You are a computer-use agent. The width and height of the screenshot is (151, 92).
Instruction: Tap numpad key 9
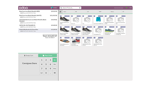[x=50, y=69]
